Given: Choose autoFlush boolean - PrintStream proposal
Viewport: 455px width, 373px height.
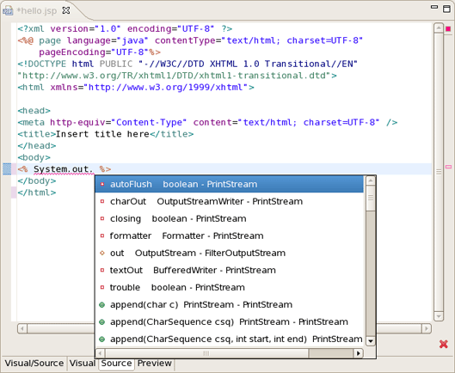Looking at the screenshot, I should click(230, 184).
